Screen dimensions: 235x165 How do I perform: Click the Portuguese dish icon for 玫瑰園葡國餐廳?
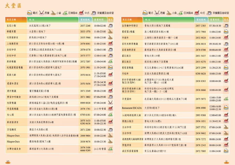110,67
